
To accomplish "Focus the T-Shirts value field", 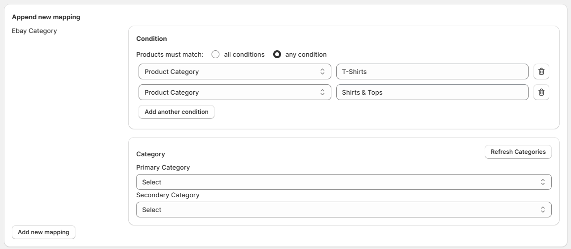I will click(x=432, y=71).
